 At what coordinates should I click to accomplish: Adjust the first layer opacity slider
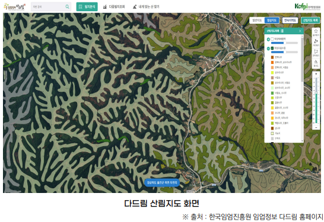284,43
